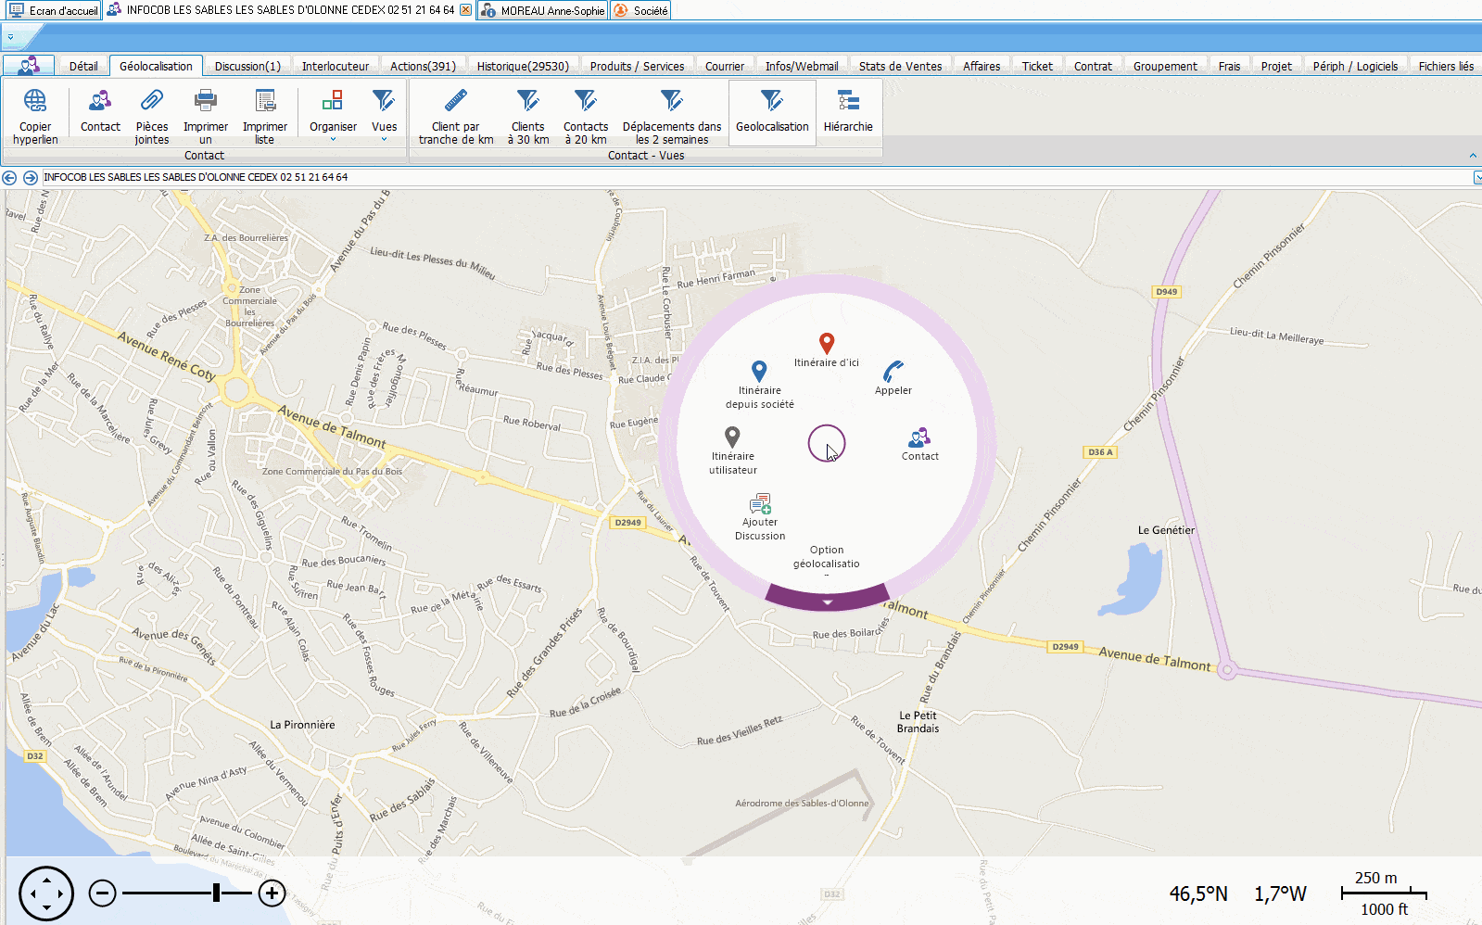The width and height of the screenshot is (1482, 925).
Task: Open Pièces jointes paperclip icon
Action: click(151, 100)
